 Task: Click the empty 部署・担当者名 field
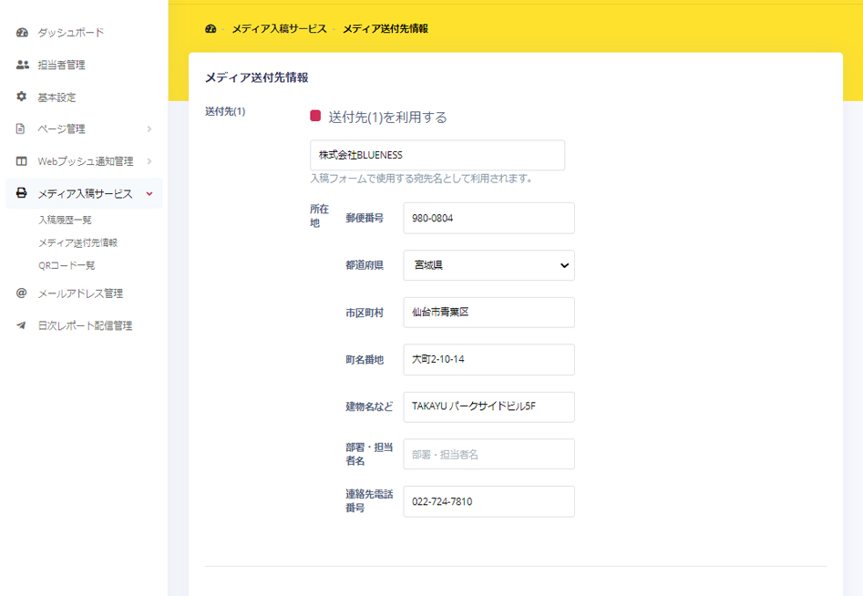[x=488, y=454]
